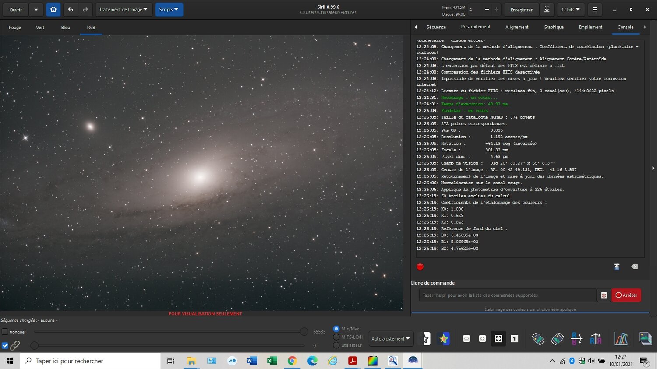Change bit depth with the 32 bits dropdown
Screen dimensions: 657x369
coord(570,9)
